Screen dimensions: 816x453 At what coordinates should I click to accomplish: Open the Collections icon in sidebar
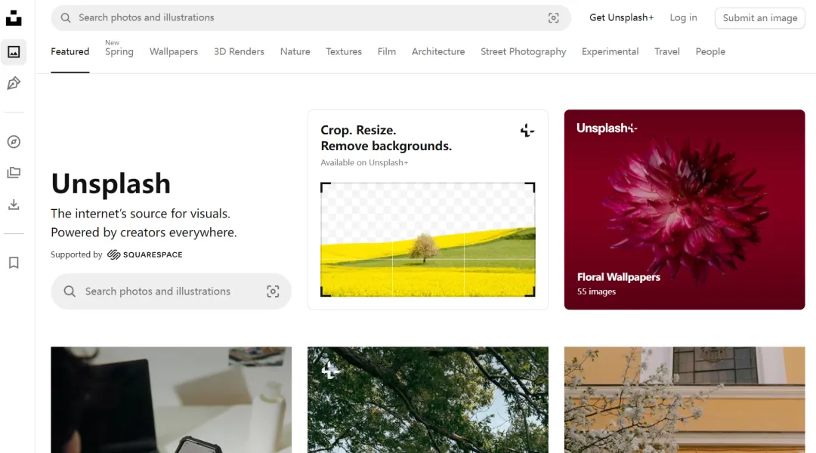(14, 173)
